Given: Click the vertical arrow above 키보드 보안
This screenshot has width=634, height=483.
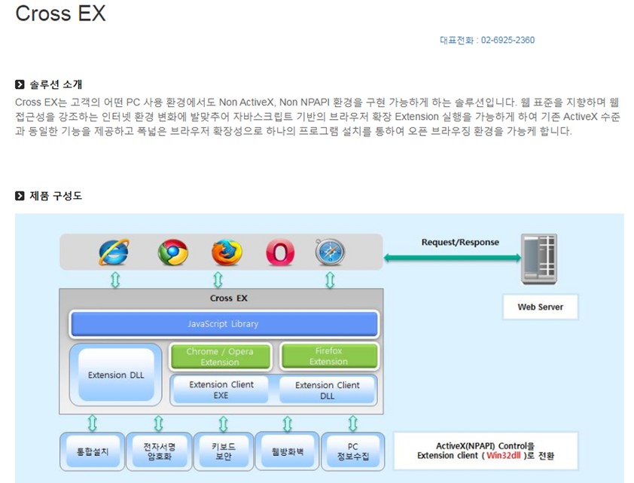Looking at the screenshot, I should [223, 423].
